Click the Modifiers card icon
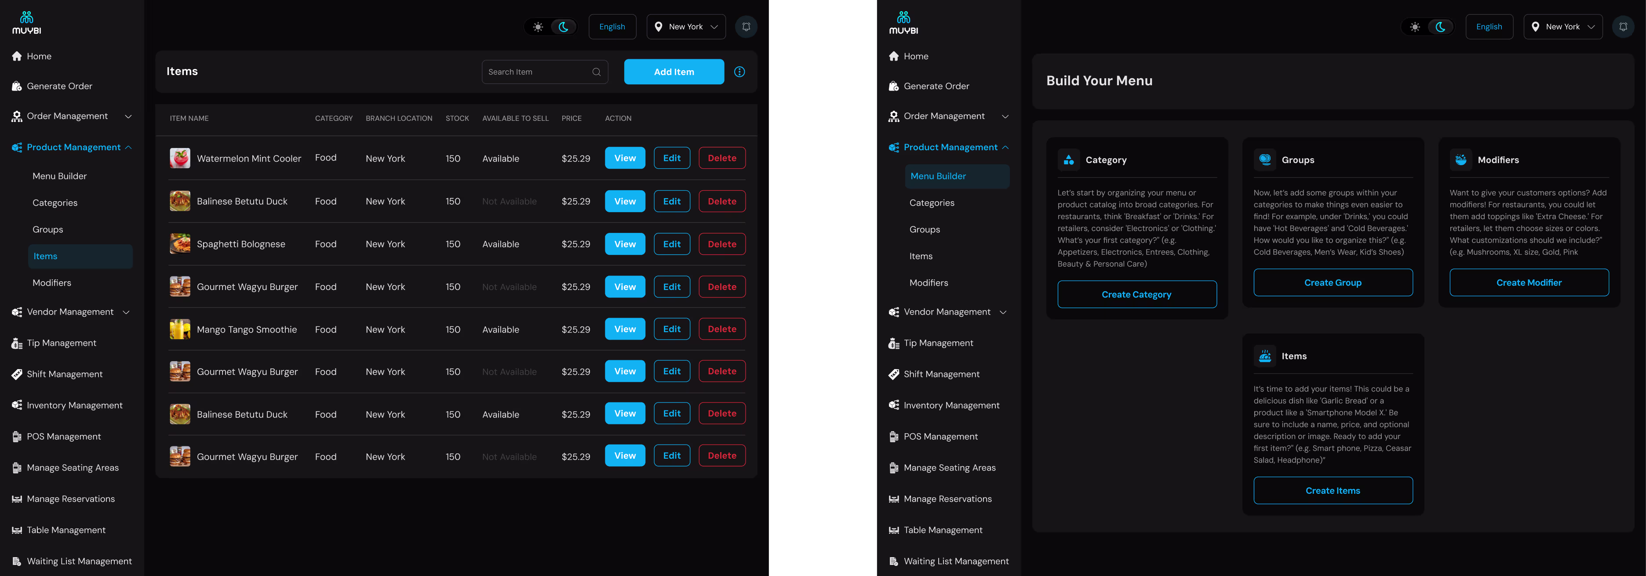 tap(1461, 159)
